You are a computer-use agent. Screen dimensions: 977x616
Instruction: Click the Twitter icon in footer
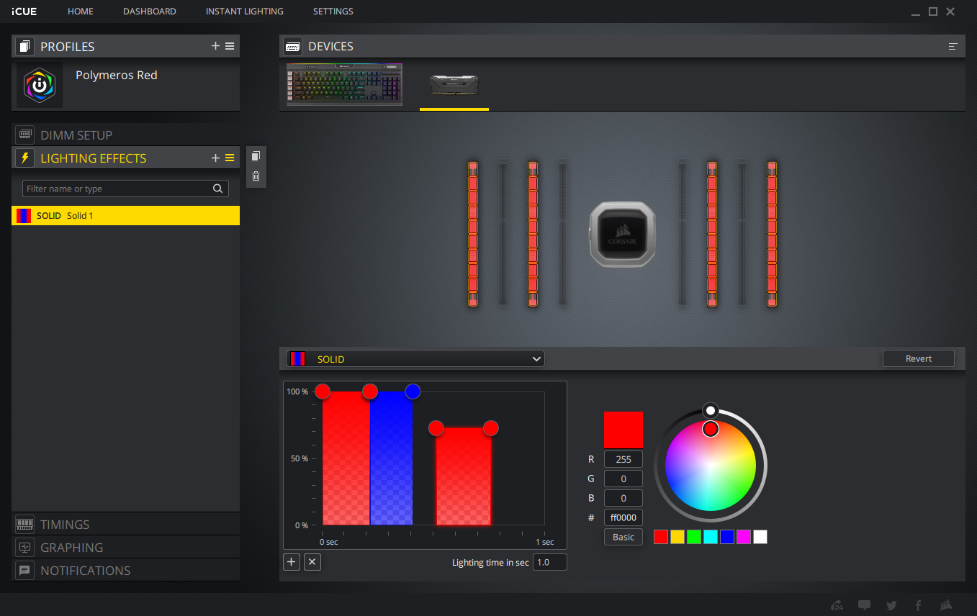coord(891,605)
